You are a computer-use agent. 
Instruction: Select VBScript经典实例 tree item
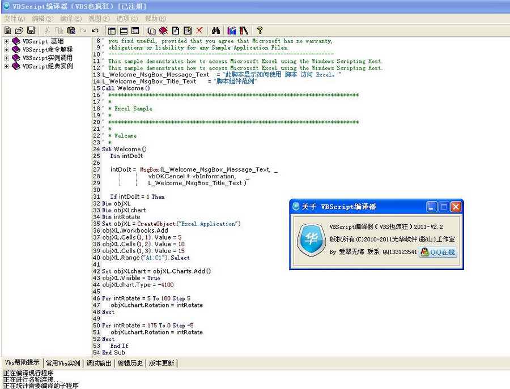pyautogui.click(x=48, y=66)
